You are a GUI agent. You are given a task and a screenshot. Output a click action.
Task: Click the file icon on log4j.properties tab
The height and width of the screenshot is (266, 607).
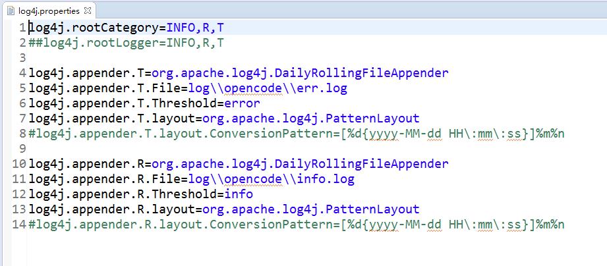click(11, 11)
